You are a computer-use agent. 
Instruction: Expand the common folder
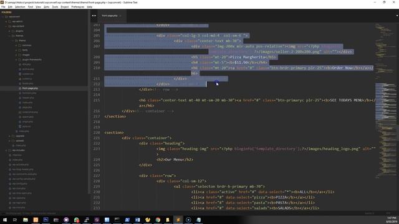coord(16,45)
